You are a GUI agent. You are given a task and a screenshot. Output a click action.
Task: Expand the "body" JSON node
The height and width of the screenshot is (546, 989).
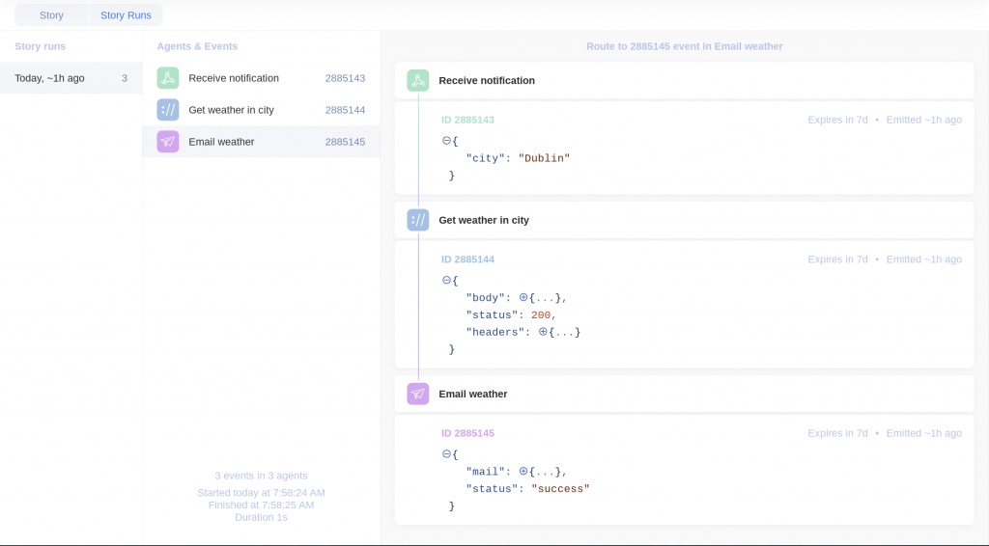coord(523,298)
